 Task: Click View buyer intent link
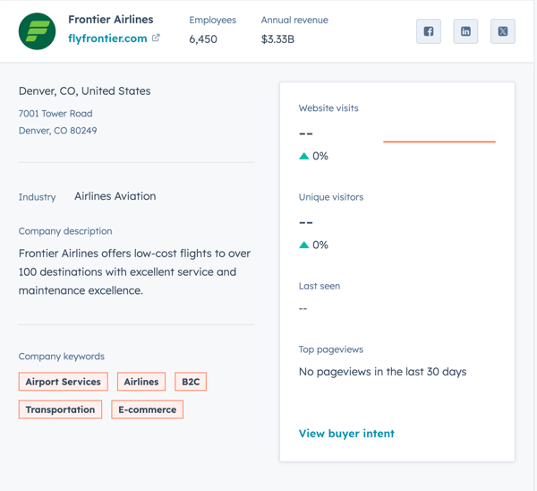346,434
